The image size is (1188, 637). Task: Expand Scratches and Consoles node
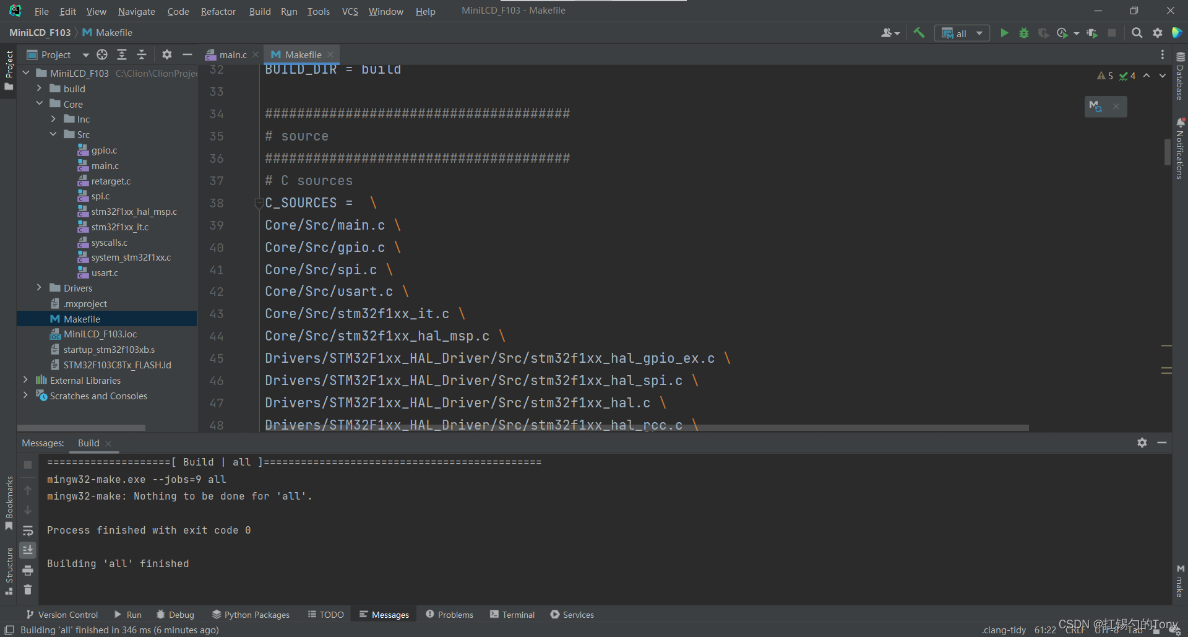[x=26, y=396]
